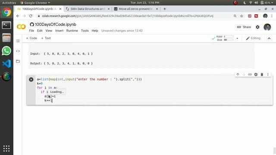Click the Colab logo
Screen dimensions: 276x155
pos(21,27)
